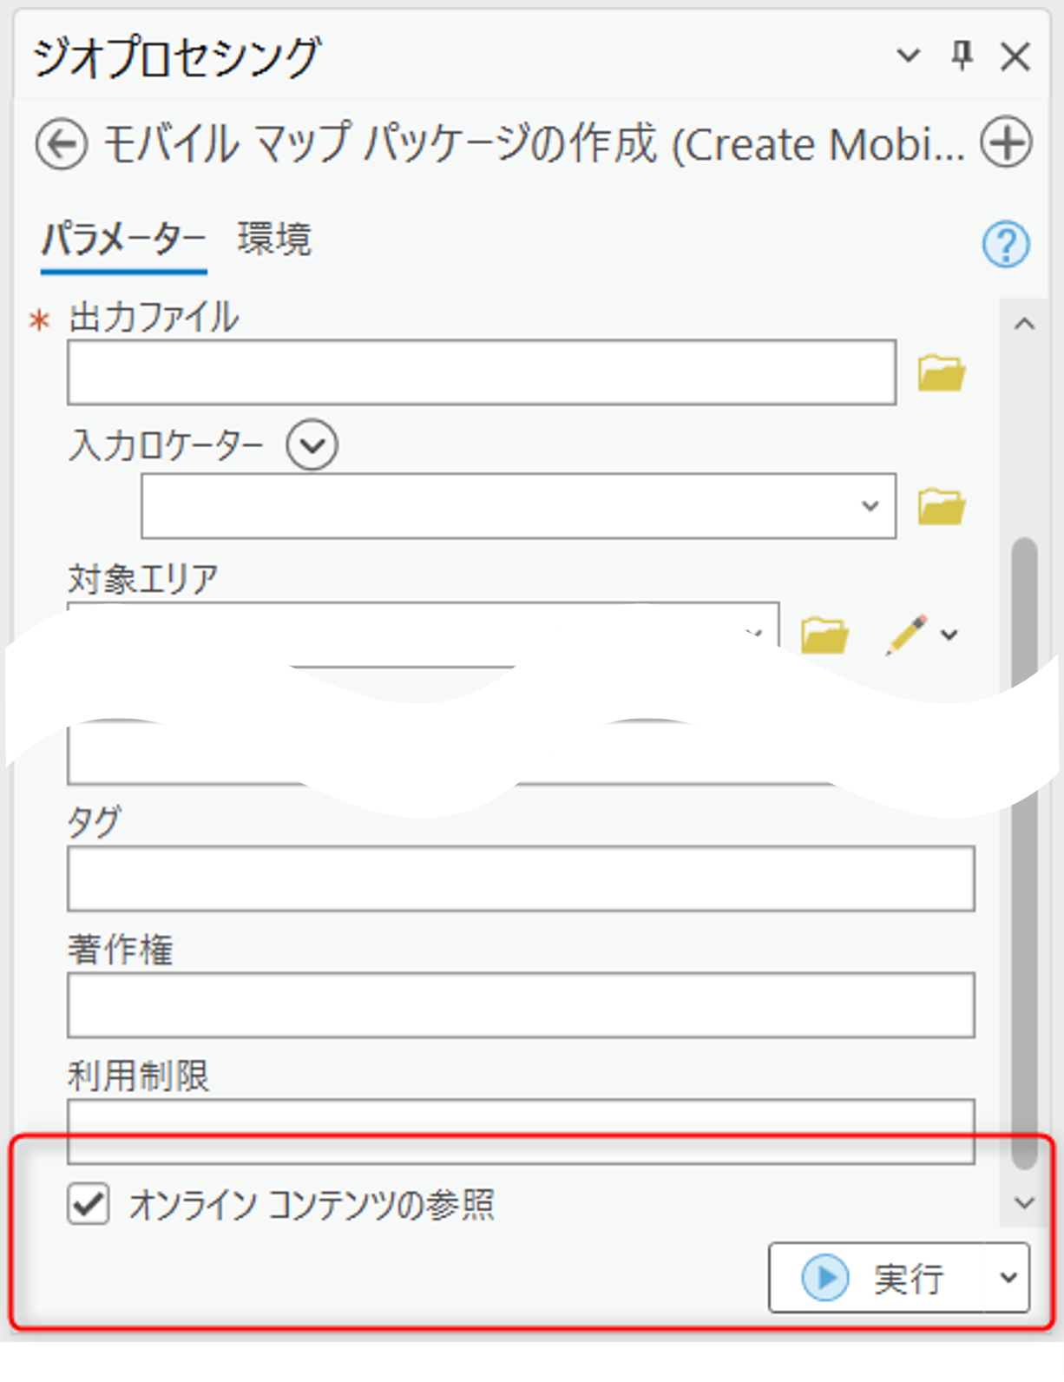The height and width of the screenshot is (1382, 1064).
Task: Run the tool with 実行 button
Action: pos(877,1278)
